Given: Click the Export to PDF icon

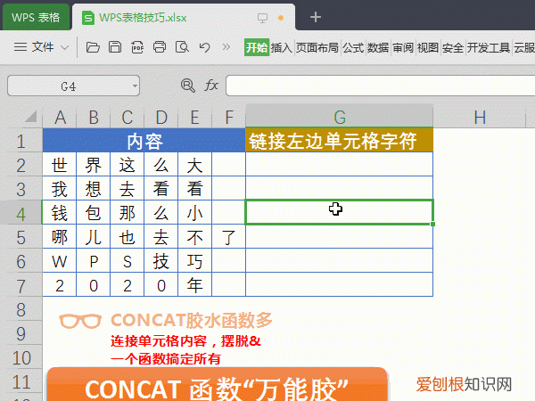Looking at the screenshot, I should point(137,47).
